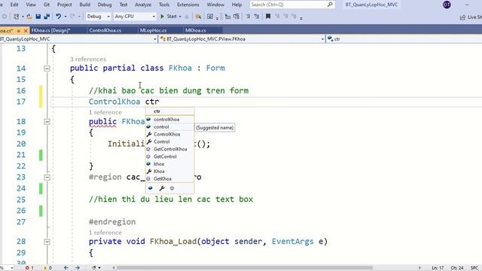Close the active FKhoa.cs tab
The height and width of the screenshot is (271, 482).
[26, 31]
